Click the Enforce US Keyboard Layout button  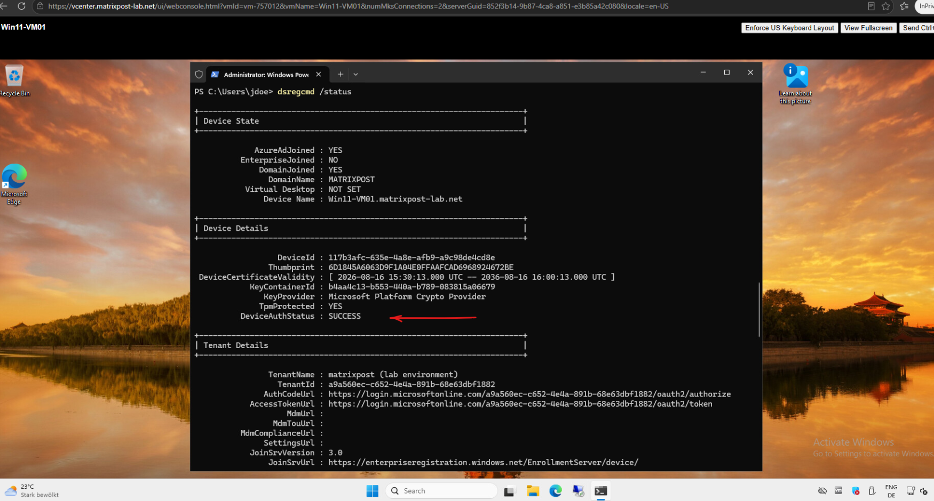(x=789, y=28)
